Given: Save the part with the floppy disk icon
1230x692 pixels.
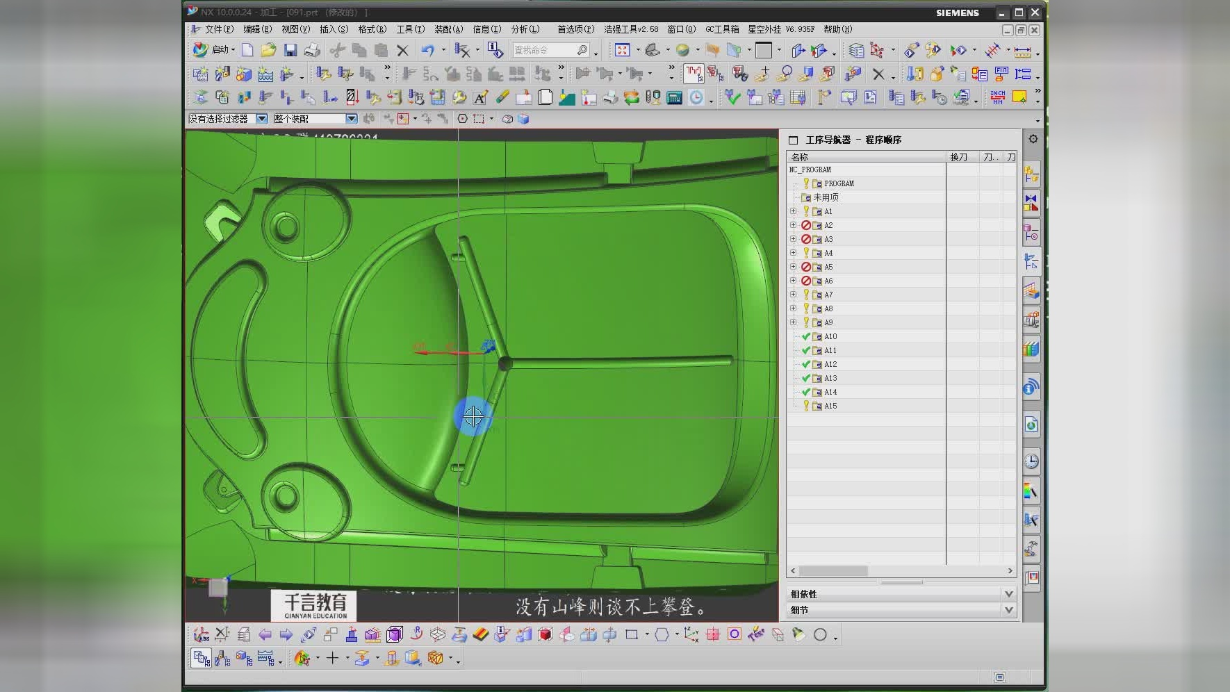Looking at the screenshot, I should (x=290, y=50).
